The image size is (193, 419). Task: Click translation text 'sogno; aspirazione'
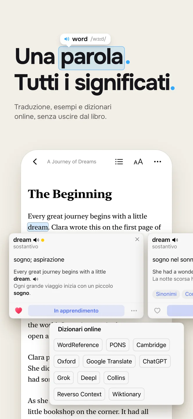coord(39,260)
